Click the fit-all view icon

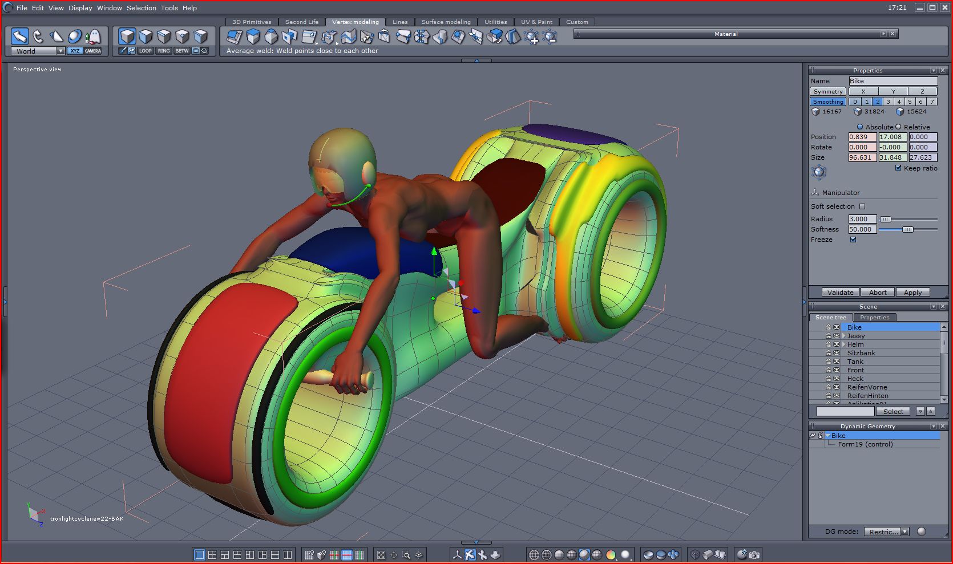(381, 554)
